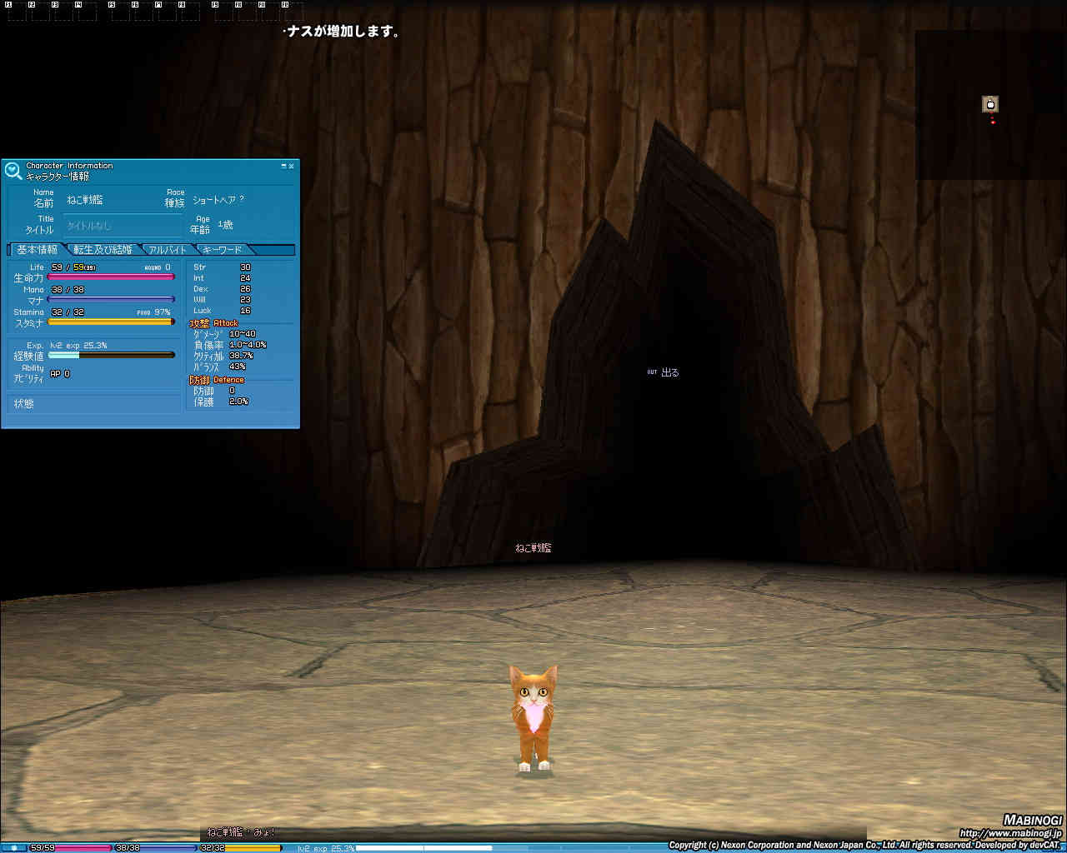Click the Exp progress bar in panel
Viewport: 1067px width, 853px height.
(x=111, y=355)
